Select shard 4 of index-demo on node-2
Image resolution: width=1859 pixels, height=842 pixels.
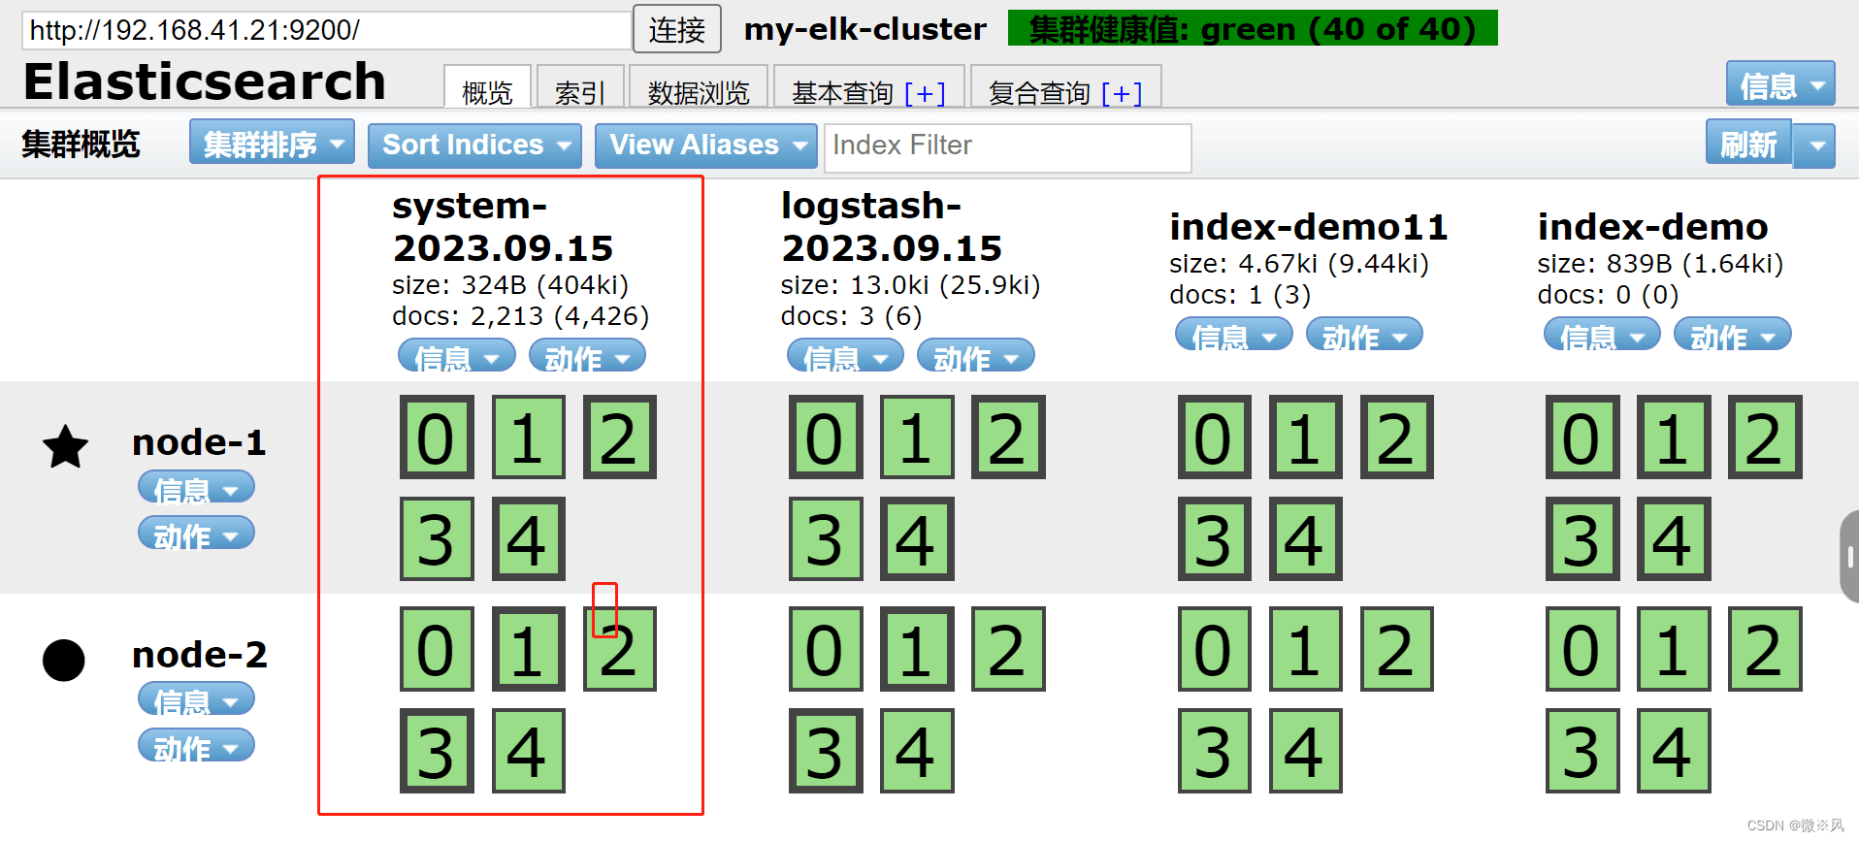[x=1674, y=751]
